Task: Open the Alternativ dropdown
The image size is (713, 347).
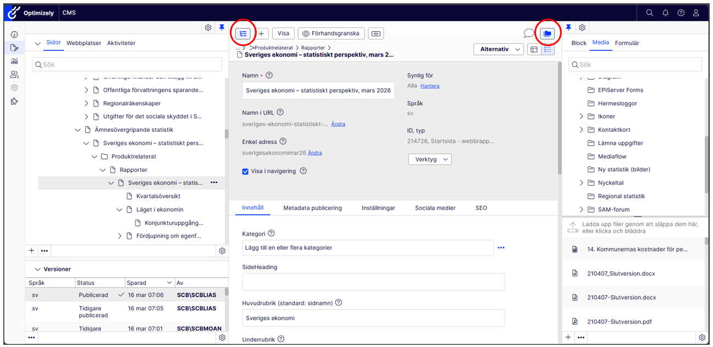Action: click(498, 49)
